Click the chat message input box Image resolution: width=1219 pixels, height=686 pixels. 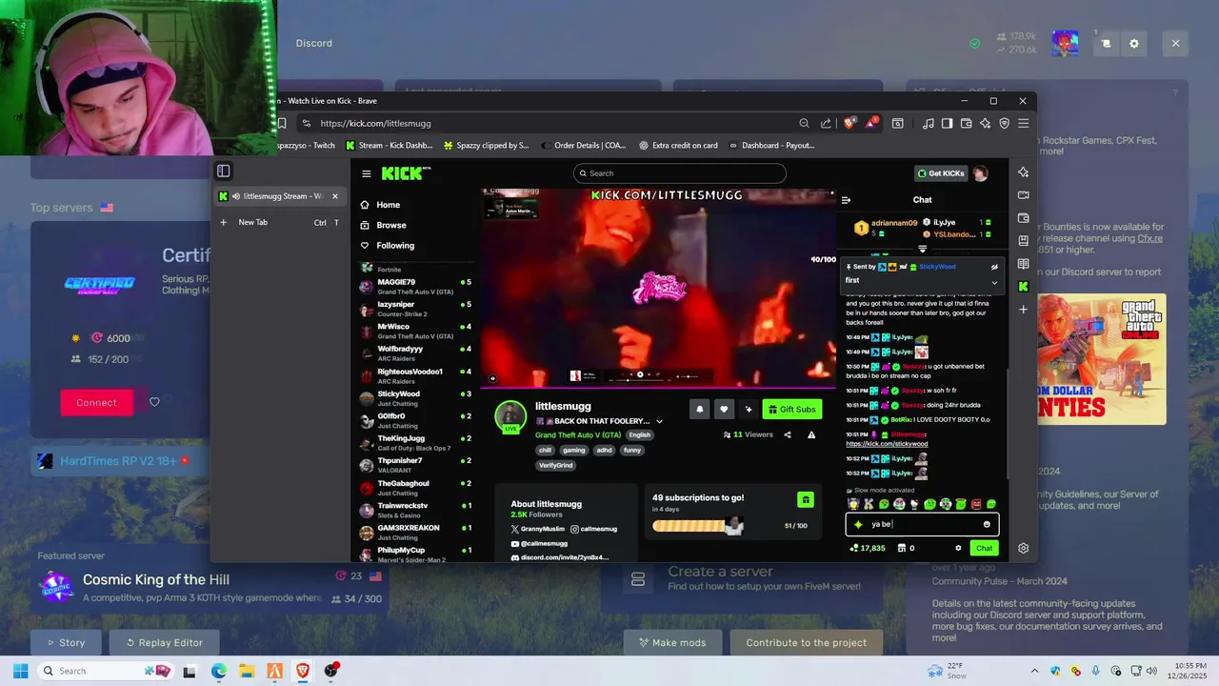[922, 524]
